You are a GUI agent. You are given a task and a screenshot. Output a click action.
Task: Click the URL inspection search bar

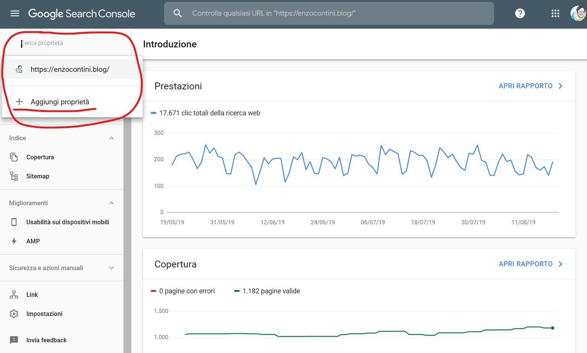click(x=329, y=13)
